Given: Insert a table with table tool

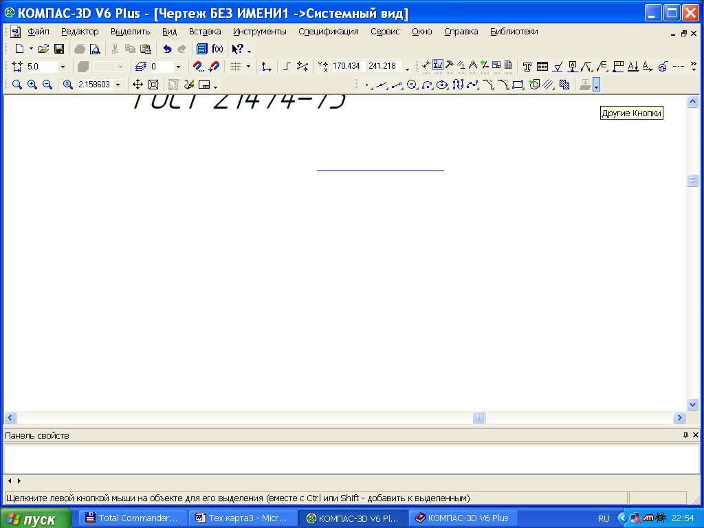Looking at the screenshot, I should pyautogui.click(x=542, y=67).
